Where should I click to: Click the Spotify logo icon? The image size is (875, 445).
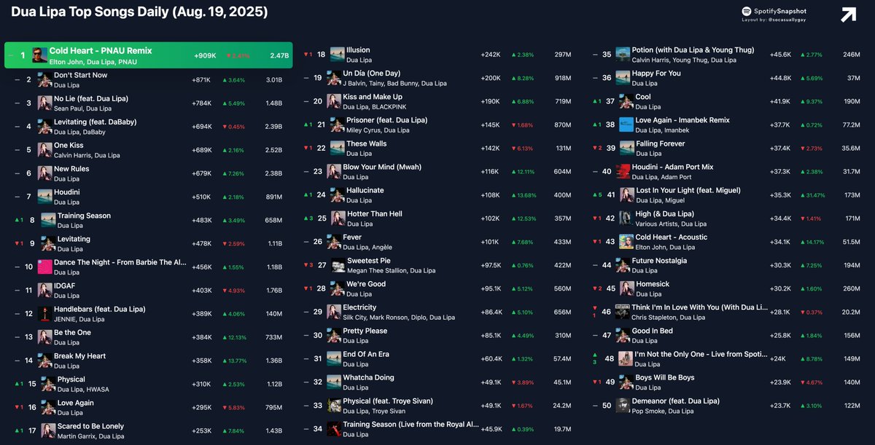coord(747,12)
